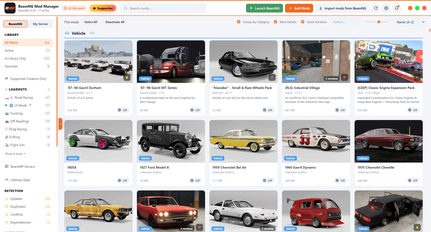Collapse sidebar using the orange handle arrow

[x=60, y=124]
